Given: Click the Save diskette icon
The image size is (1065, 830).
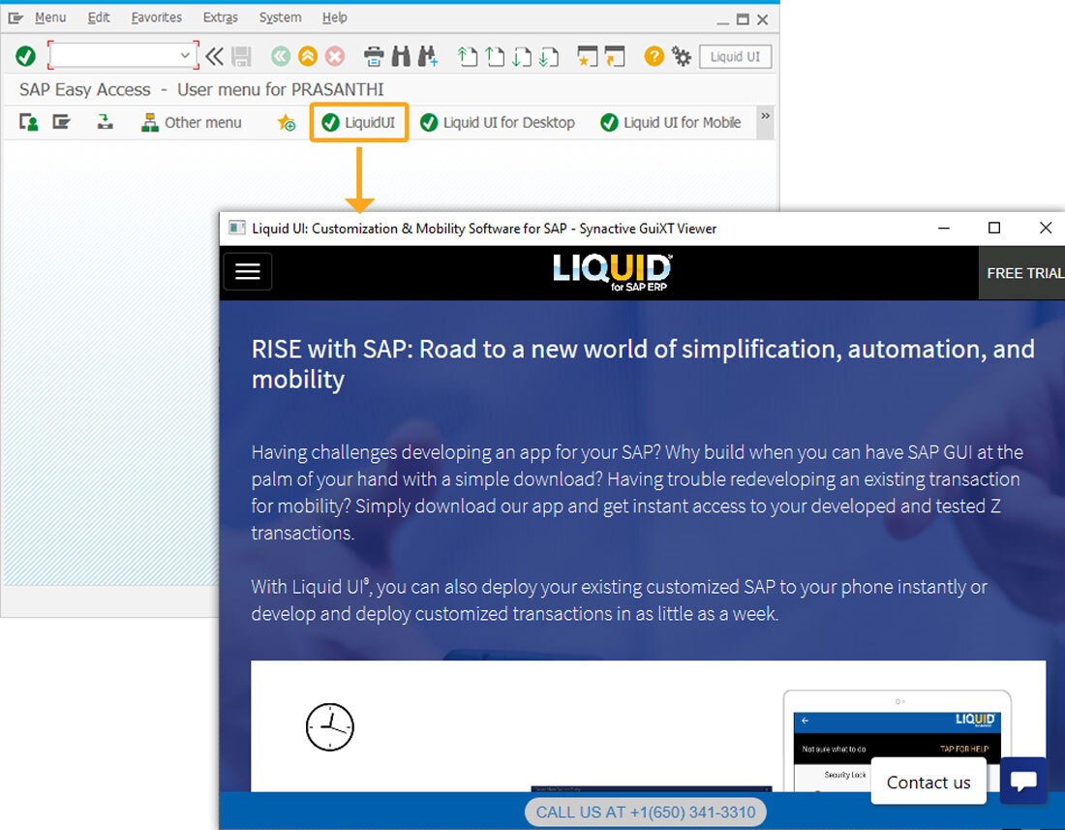Looking at the screenshot, I should [x=241, y=56].
